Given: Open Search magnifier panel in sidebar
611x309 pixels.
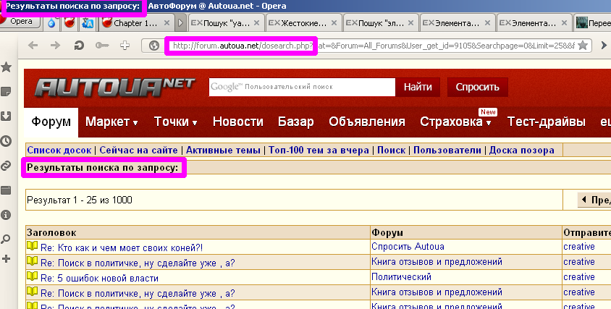Looking at the screenshot, I should tap(7, 239).
